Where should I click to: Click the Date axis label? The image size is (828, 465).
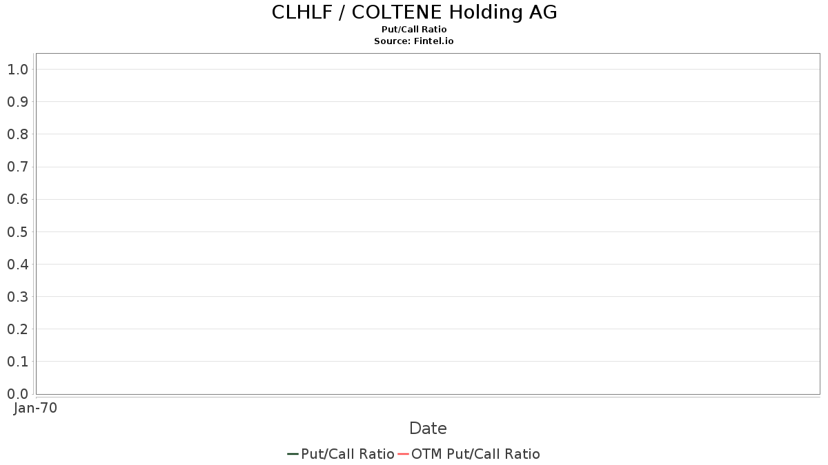click(x=428, y=428)
